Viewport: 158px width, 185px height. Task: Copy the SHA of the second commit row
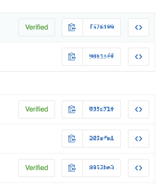coord(72,57)
